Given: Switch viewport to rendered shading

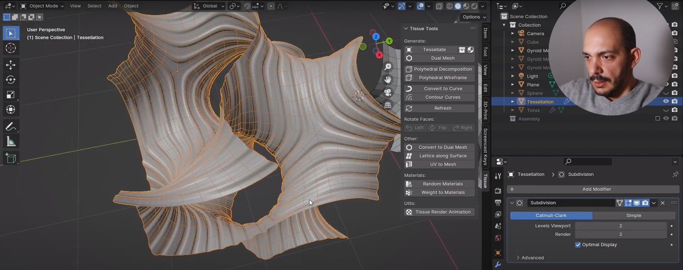Looking at the screenshot, I should click(x=475, y=6).
